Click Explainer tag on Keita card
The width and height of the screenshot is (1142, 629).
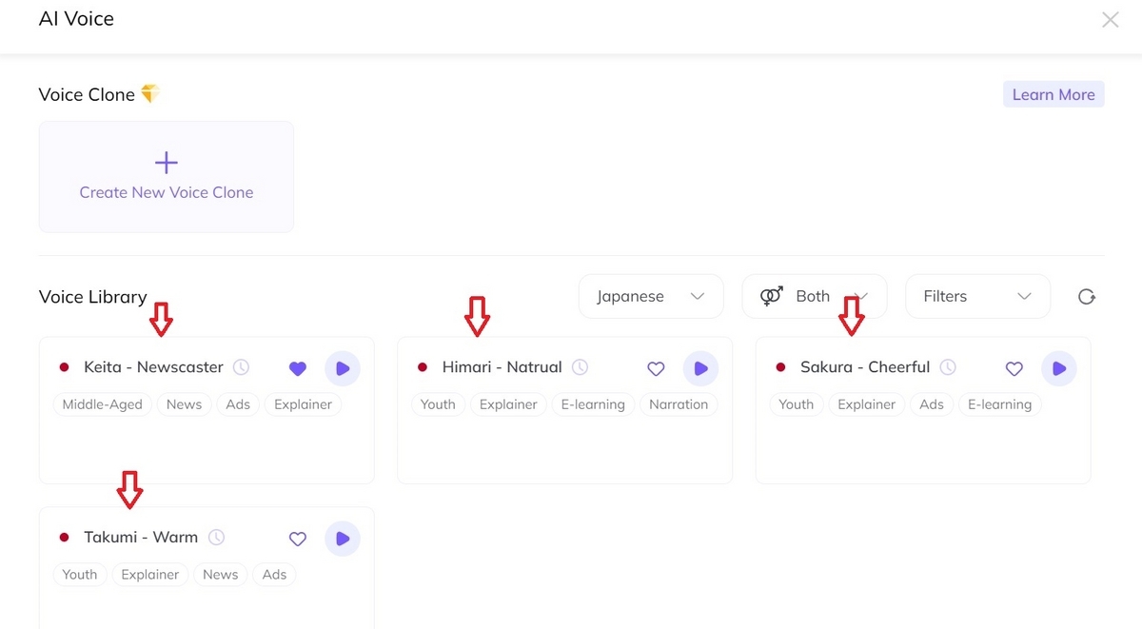[303, 404]
